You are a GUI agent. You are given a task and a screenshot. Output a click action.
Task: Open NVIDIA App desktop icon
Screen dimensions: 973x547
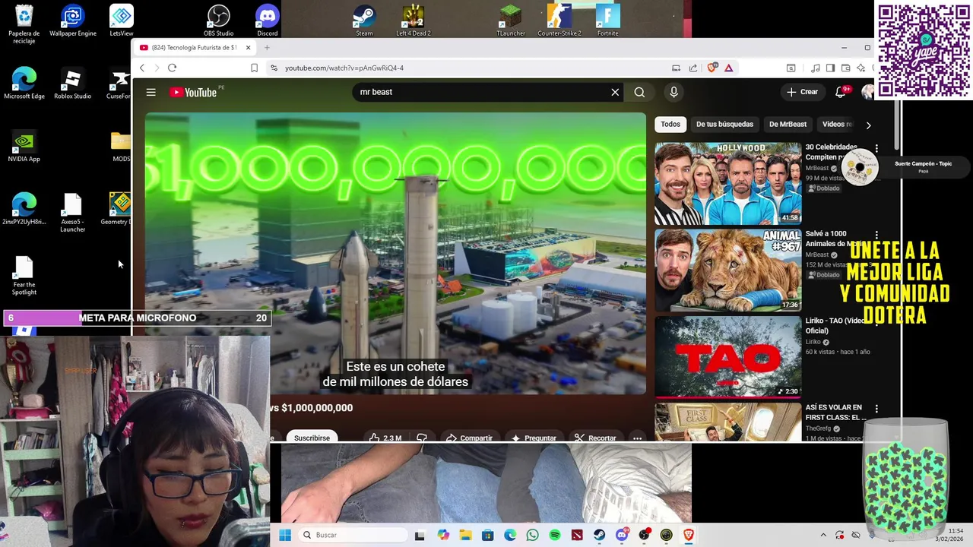pos(24,147)
